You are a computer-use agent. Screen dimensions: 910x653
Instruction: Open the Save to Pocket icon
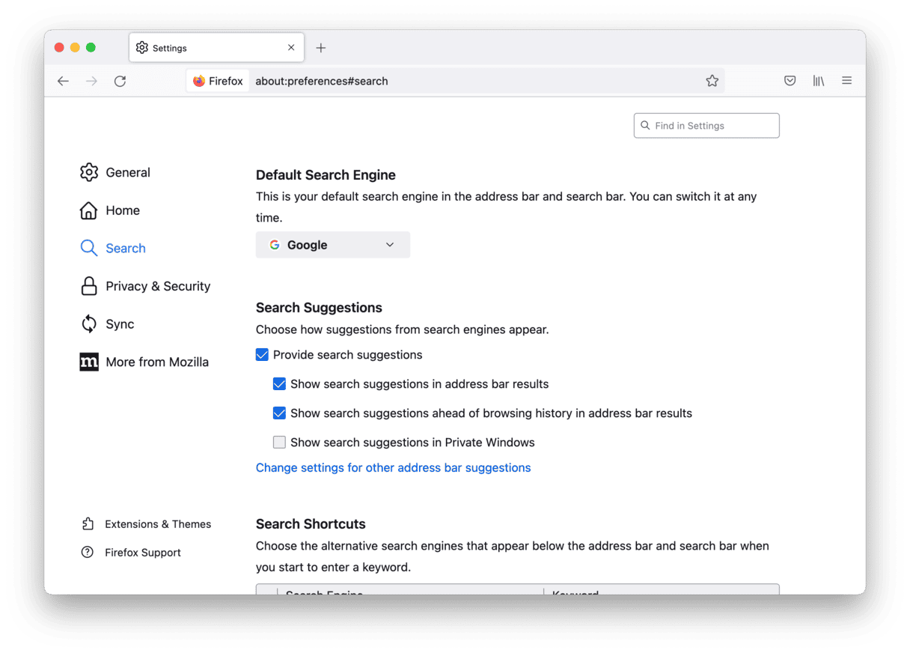pos(790,81)
